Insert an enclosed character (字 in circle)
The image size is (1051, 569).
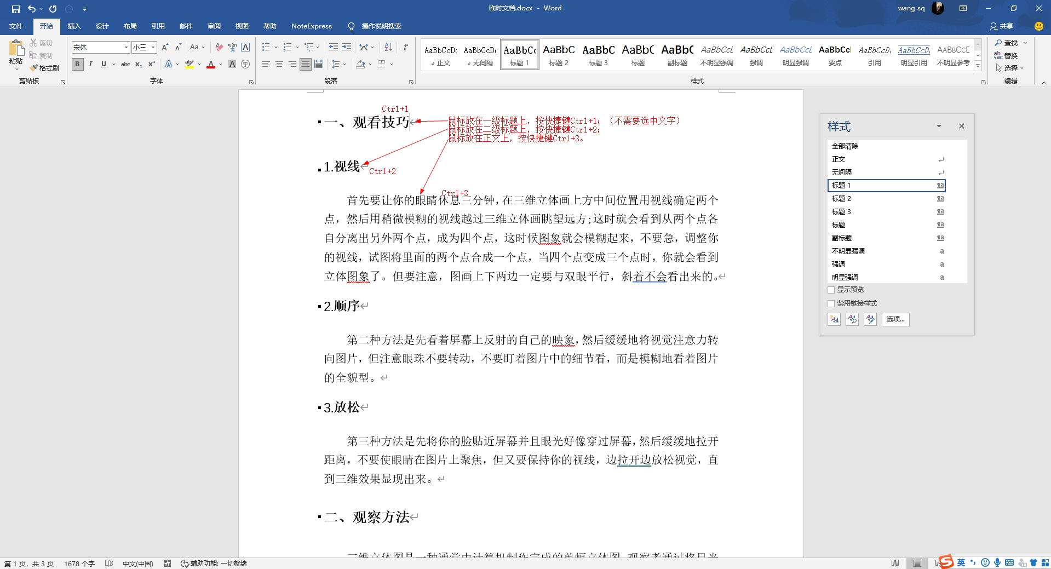[x=245, y=64]
